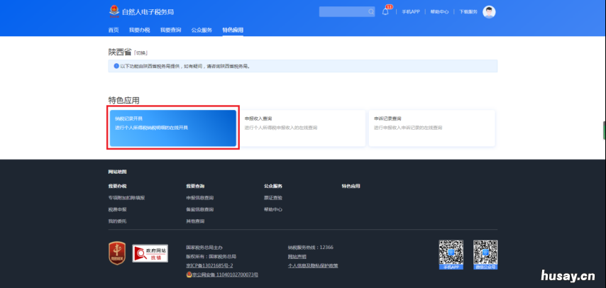Open the 纳税记录开具 card
The width and height of the screenshot is (606, 288).
point(172,128)
